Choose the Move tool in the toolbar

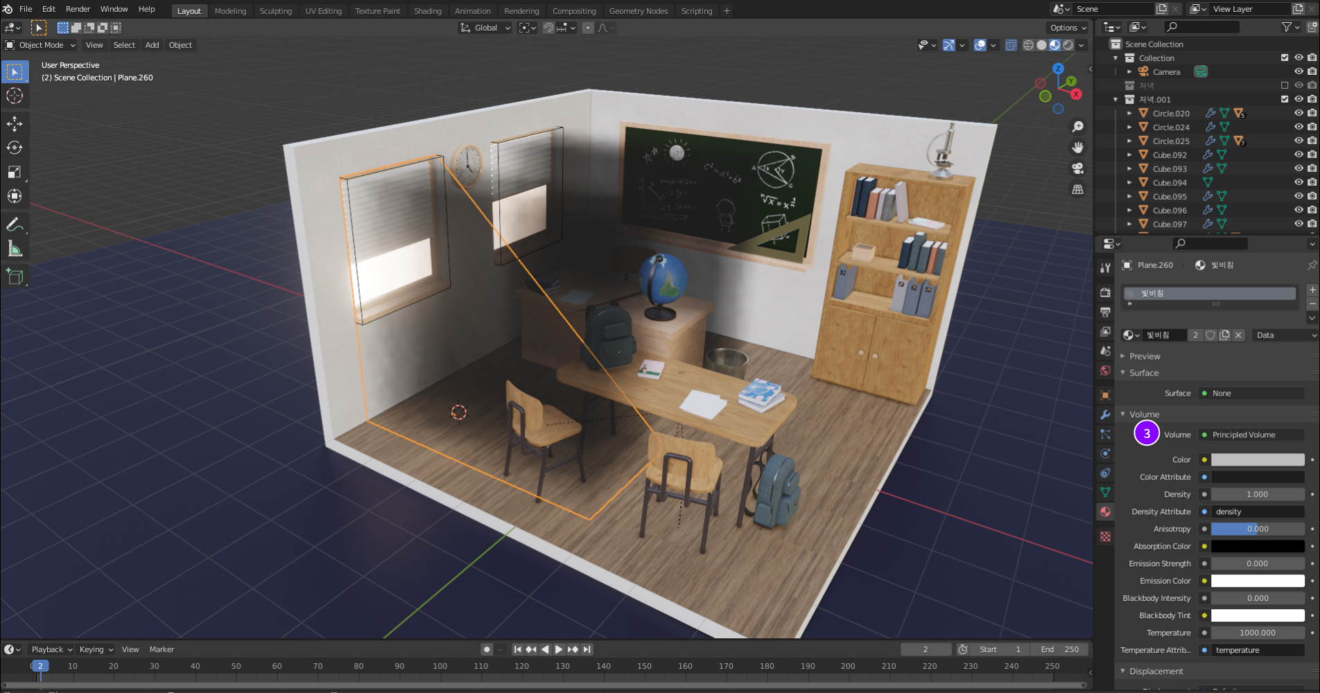pyautogui.click(x=15, y=124)
